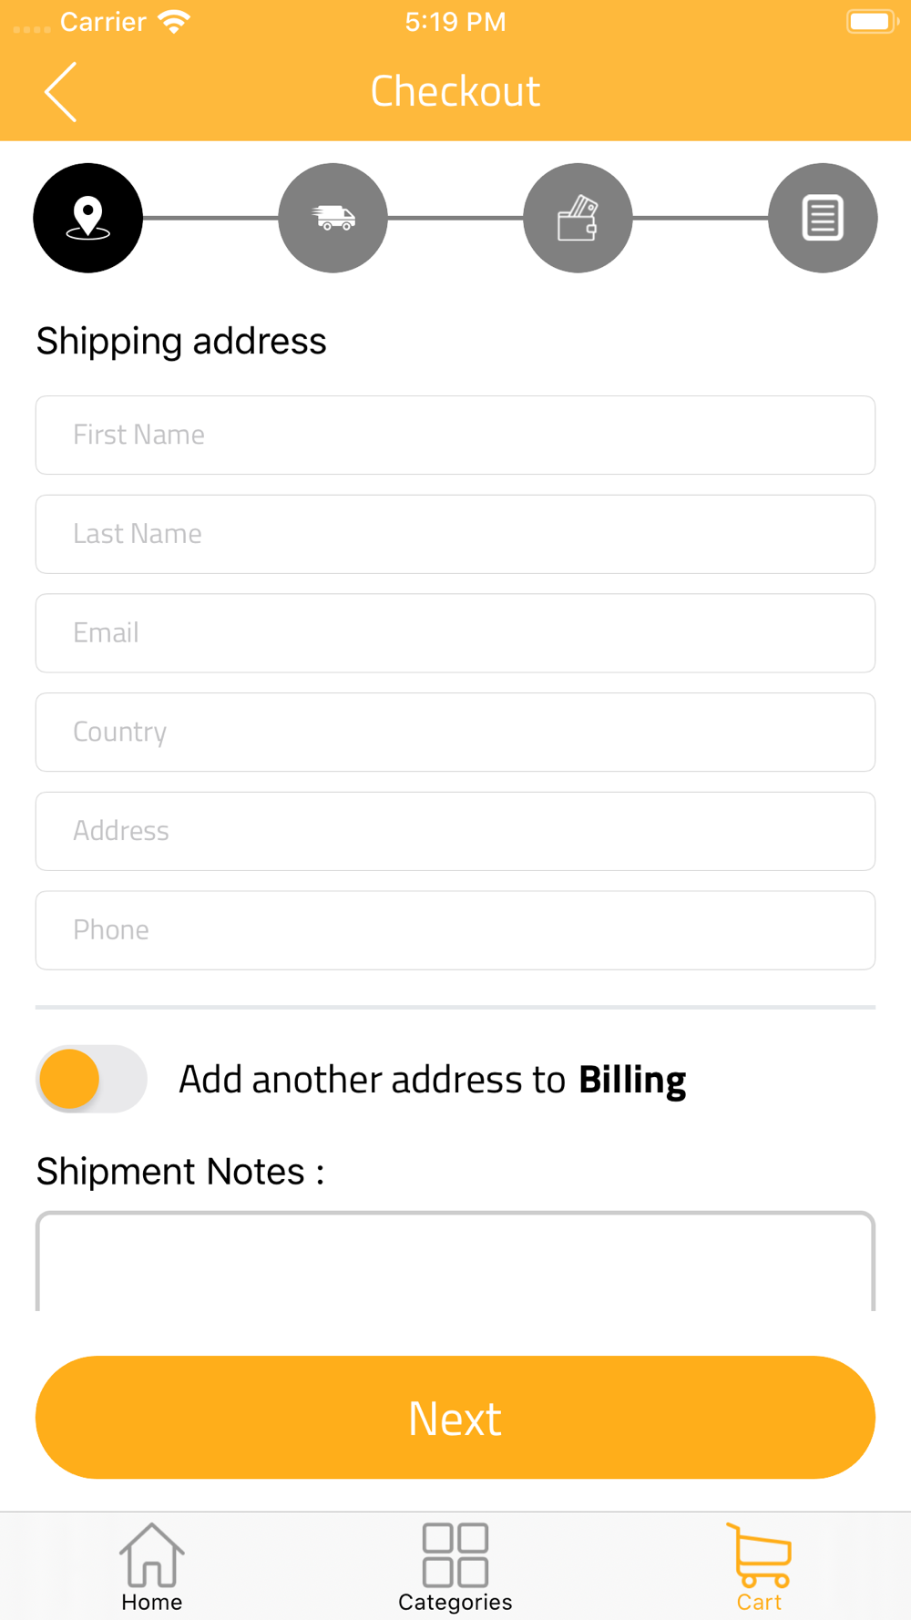Toggle Add another address to Billing
This screenshot has width=911, height=1620.
coord(91,1079)
